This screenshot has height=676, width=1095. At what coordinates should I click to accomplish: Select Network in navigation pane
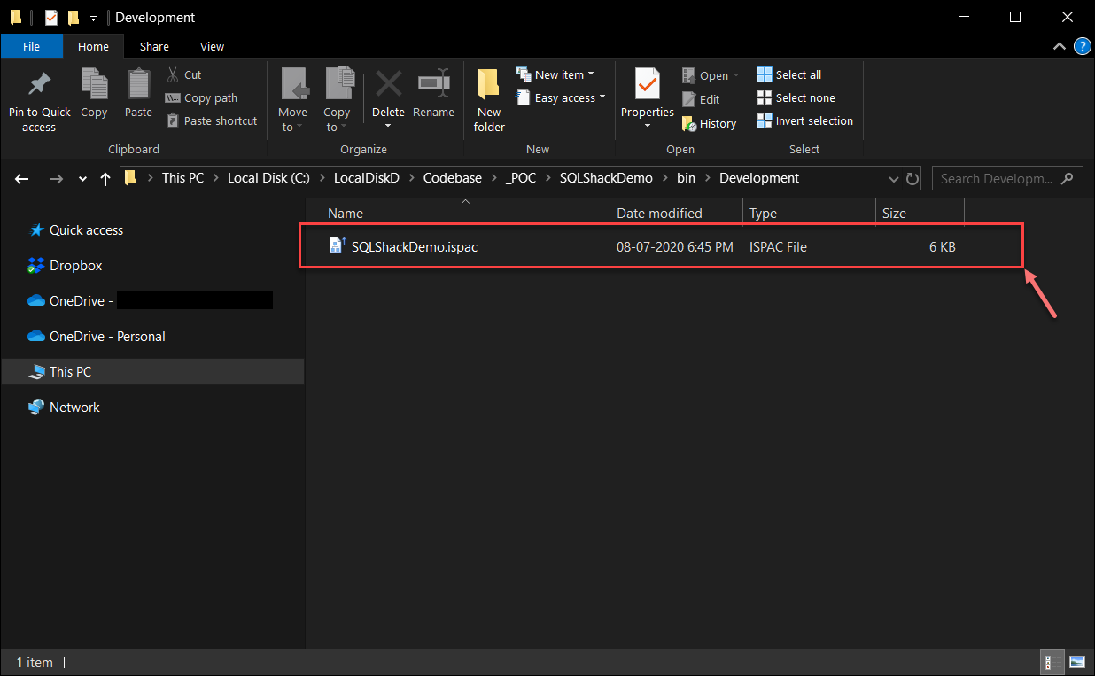coord(74,408)
